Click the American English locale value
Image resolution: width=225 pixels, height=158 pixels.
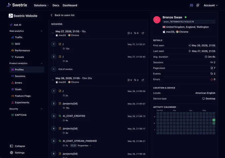click(x=205, y=93)
